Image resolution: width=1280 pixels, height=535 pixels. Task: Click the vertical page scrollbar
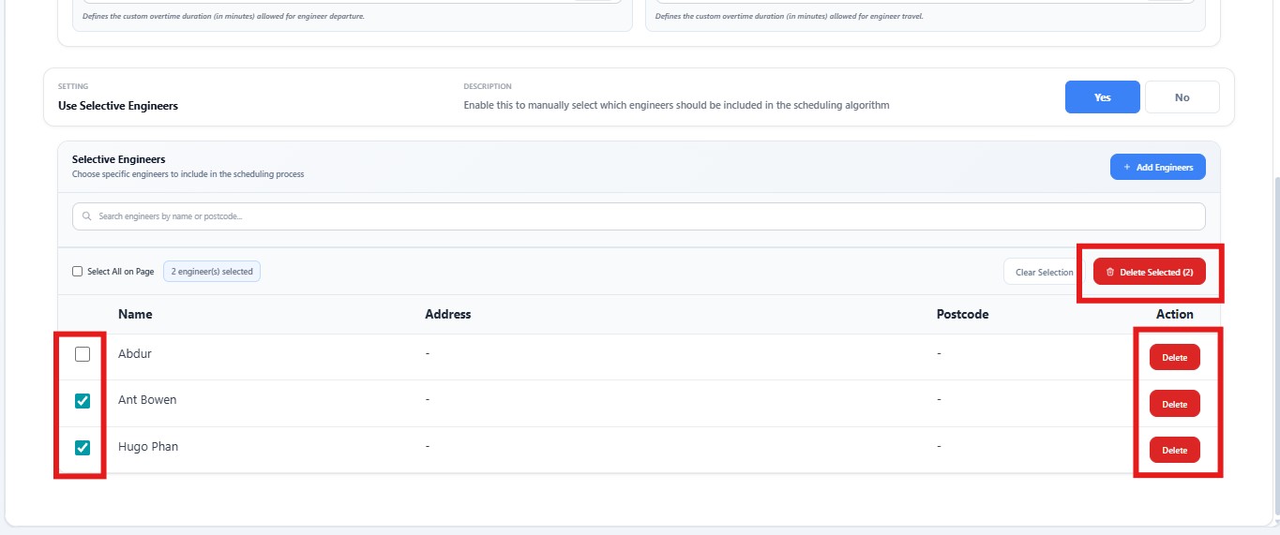tap(1275, 347)
